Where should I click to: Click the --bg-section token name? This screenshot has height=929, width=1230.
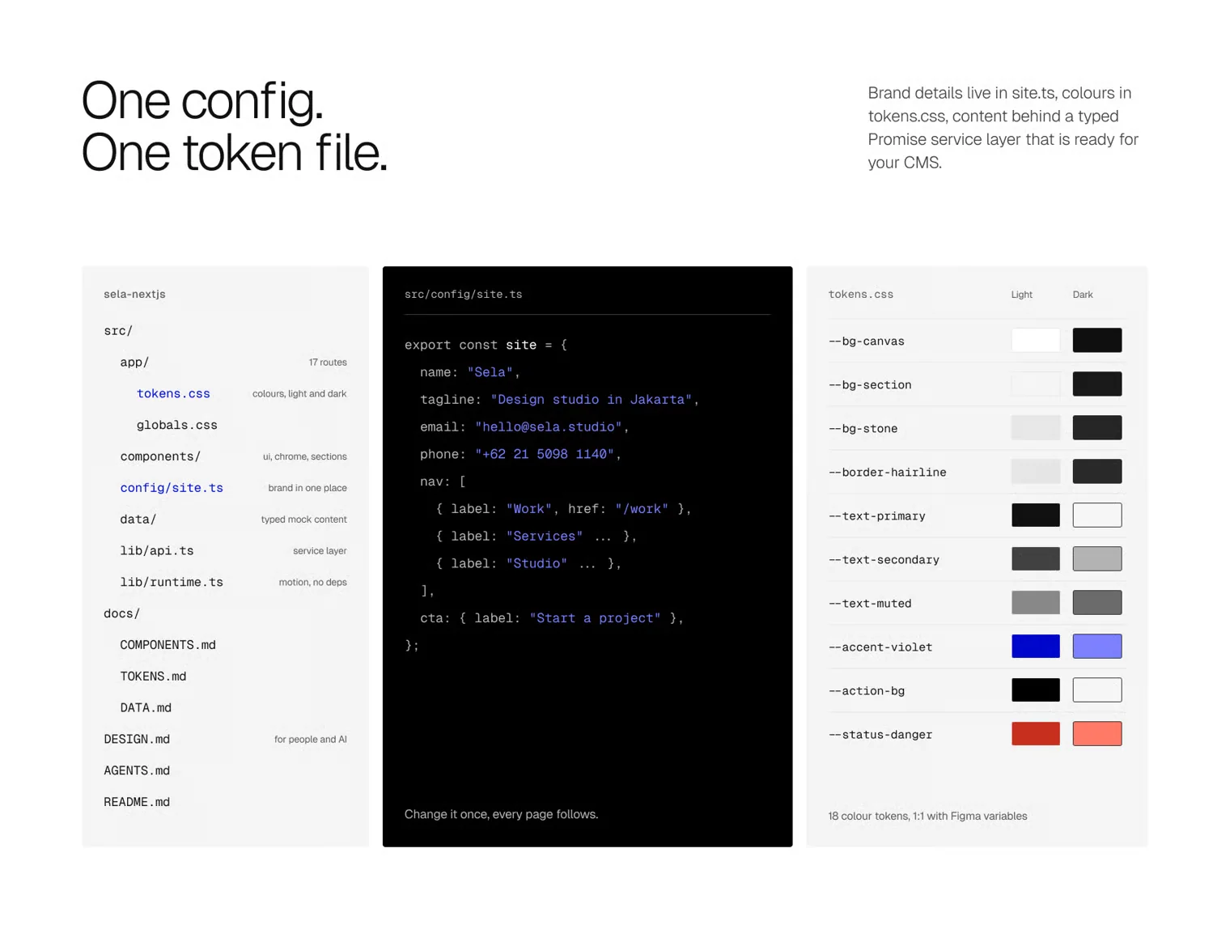point(870,385)
